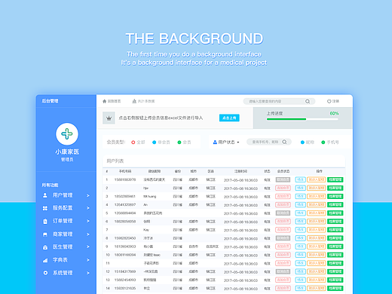
Task: Click the magnifier in the phone/nickname search box
Action: (284, 142)
